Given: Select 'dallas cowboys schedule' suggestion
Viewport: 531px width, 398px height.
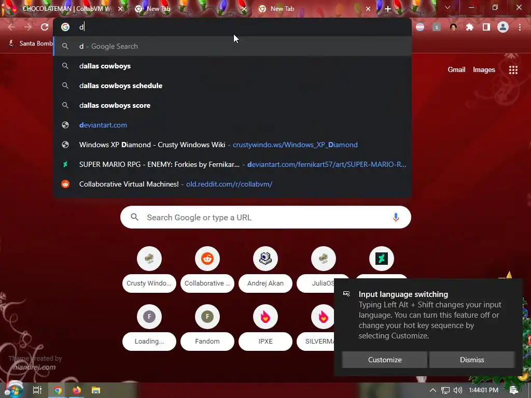Looking at the screenshot, I should click(x=232, y=86).
